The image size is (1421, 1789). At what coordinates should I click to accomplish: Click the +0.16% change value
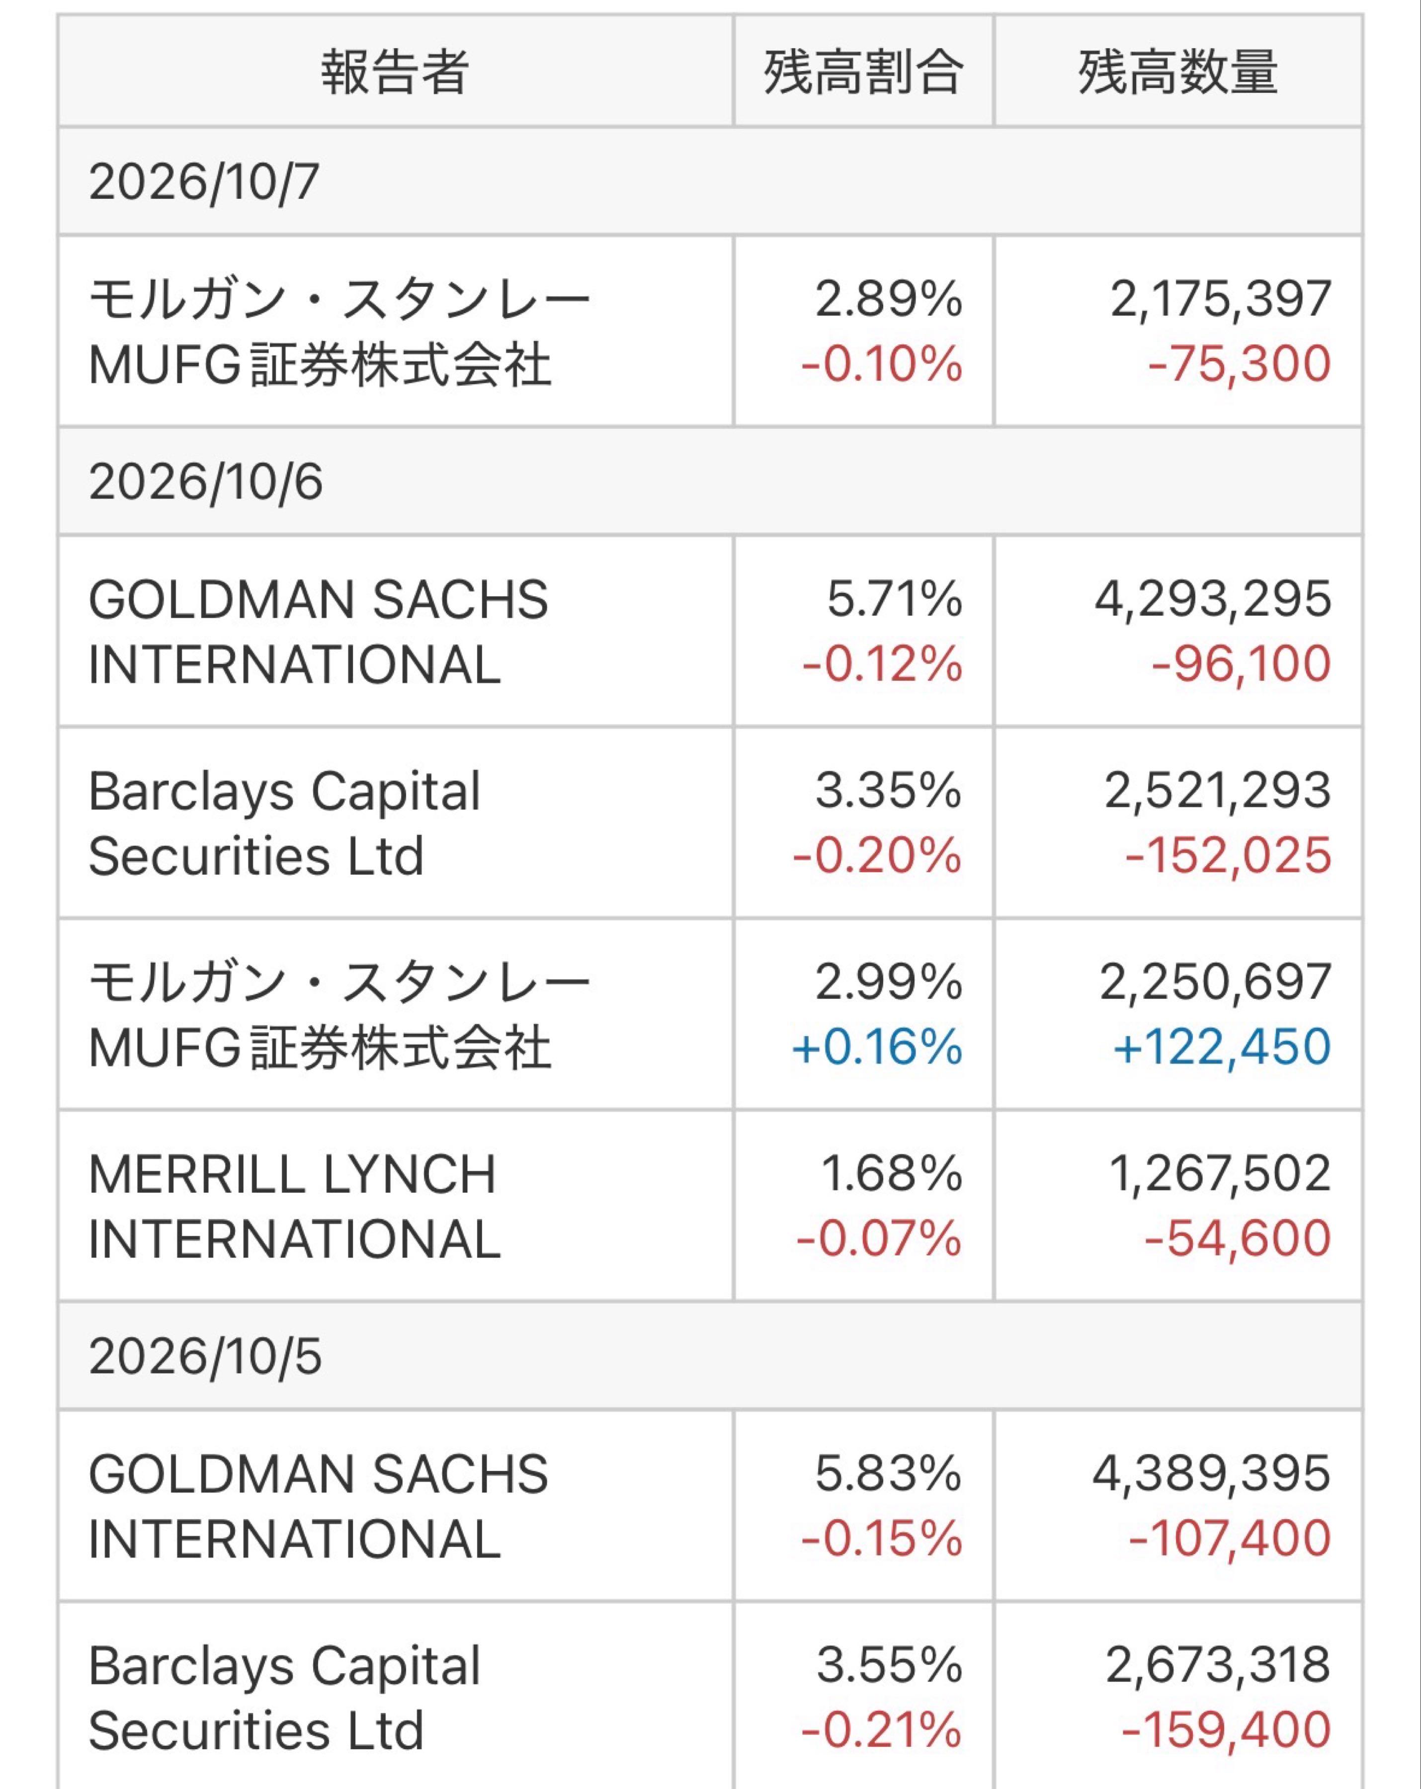click(x=877, y=1047)
